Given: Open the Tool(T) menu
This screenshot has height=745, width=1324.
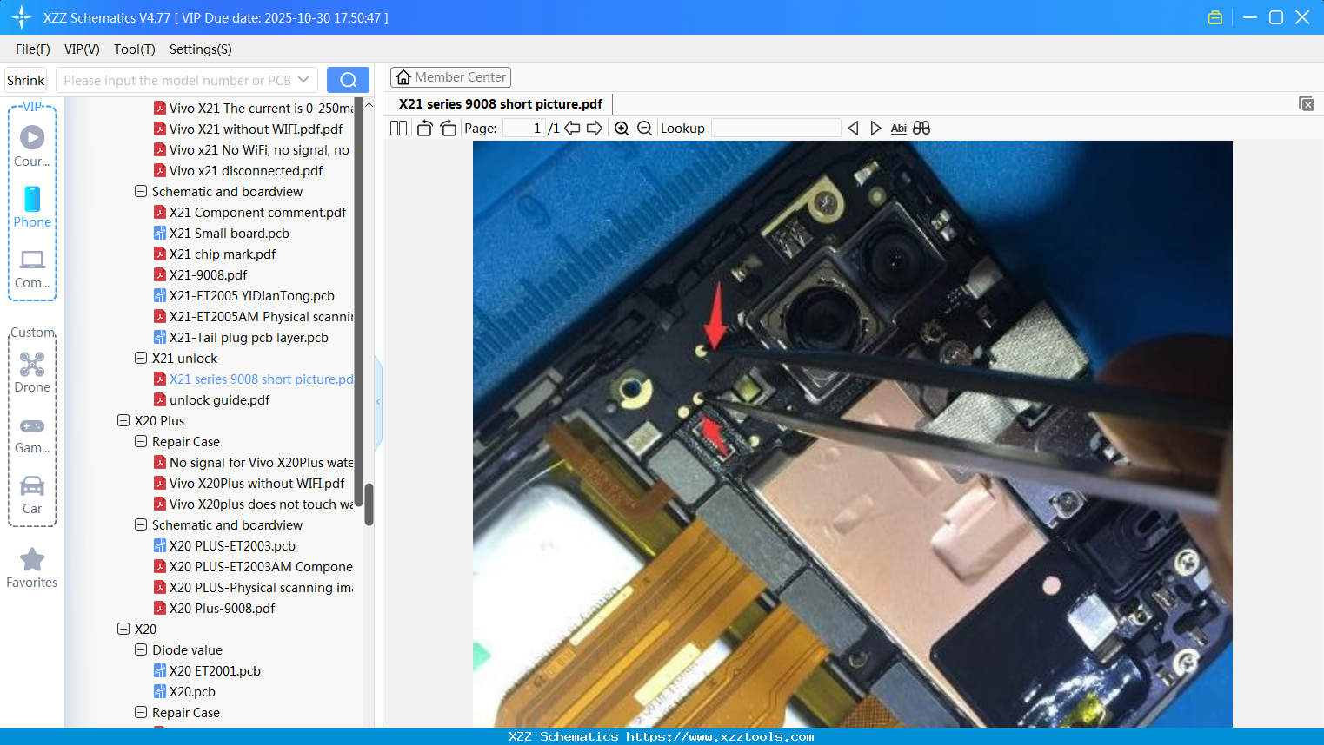Looking at the screenshot, I should click(x=134, y=49).
